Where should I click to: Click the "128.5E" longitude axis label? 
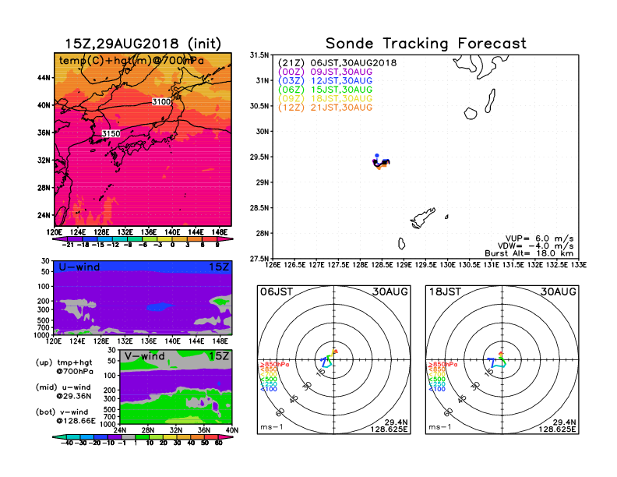click(382, 265)
